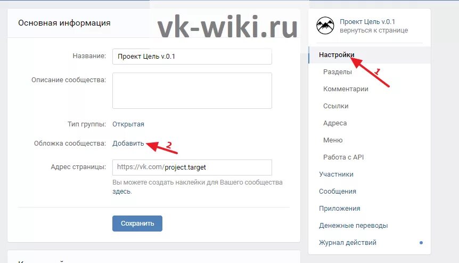Open Комментарии settings subsection
Image resolution: width=459 pixels, height=263 pixels.
point(346,89)
